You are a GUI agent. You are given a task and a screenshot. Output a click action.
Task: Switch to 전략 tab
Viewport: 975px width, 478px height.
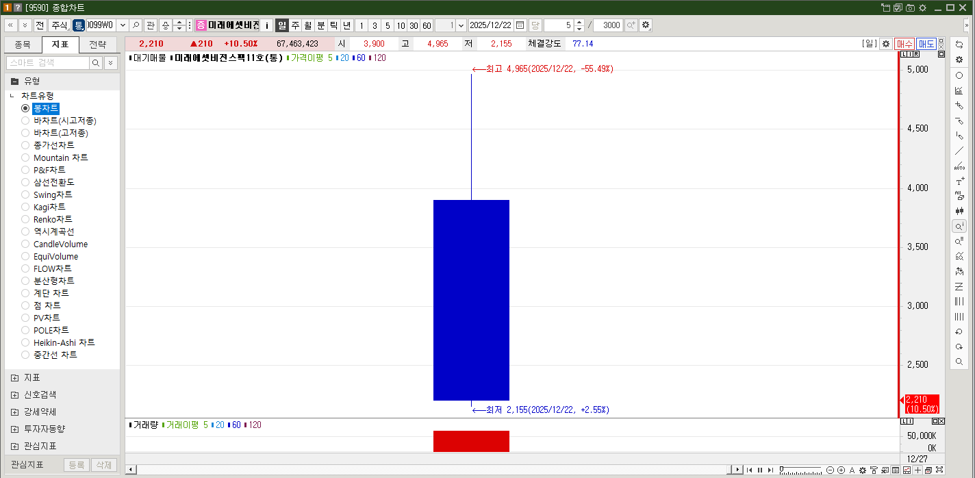(x=98, y=45)
